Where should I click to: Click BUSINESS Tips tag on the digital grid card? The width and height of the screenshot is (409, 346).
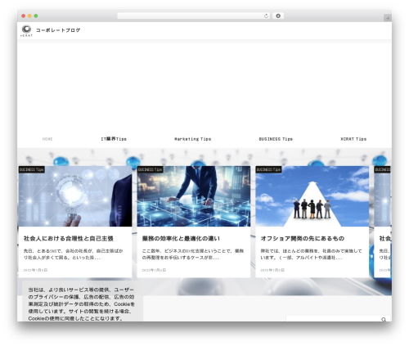point(150,169)
